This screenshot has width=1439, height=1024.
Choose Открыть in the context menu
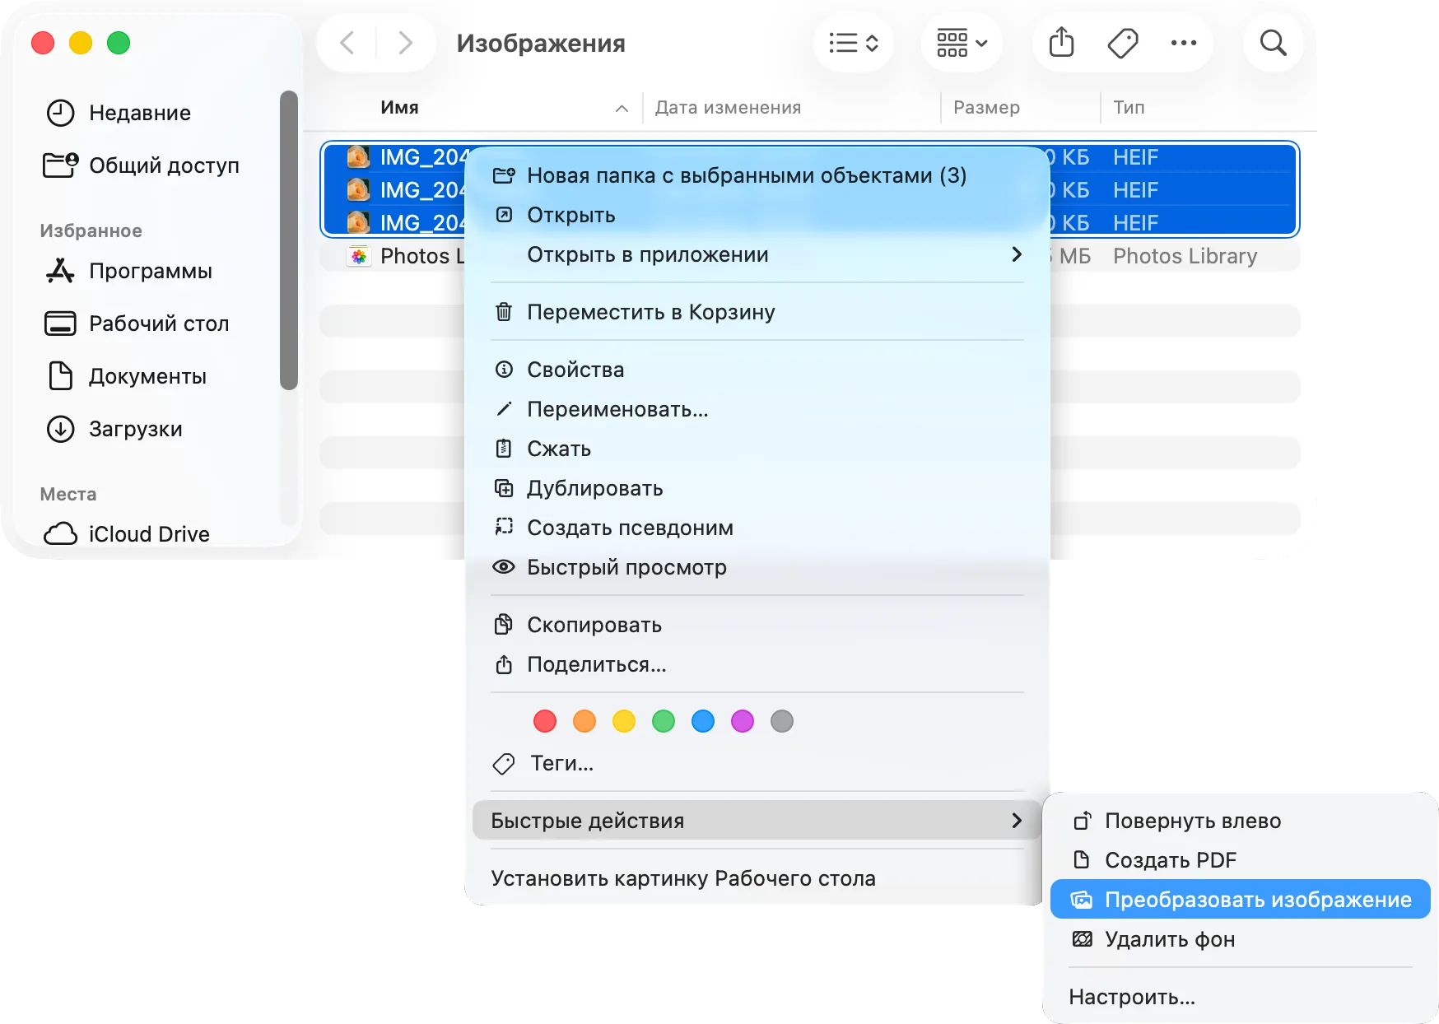[x=757, y=215]
